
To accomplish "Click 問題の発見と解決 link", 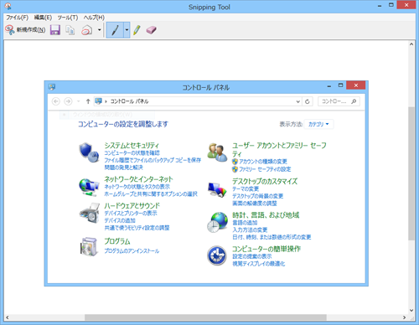I will pyautogui.click(x=123, y=168).
